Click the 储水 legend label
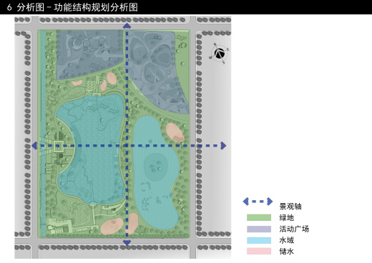Viewport: 372px width, 263px height. tap(287, 252)
